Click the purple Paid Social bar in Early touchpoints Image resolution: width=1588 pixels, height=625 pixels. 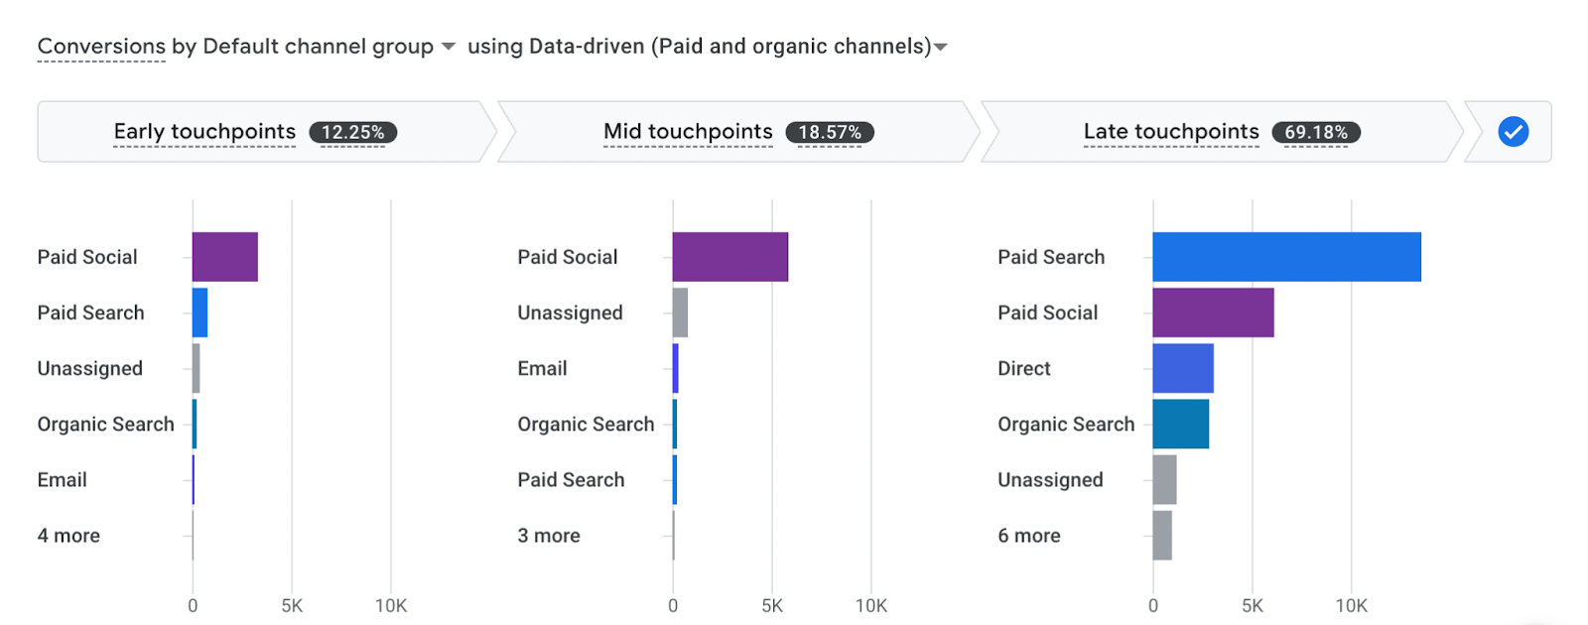coord(224,257)
